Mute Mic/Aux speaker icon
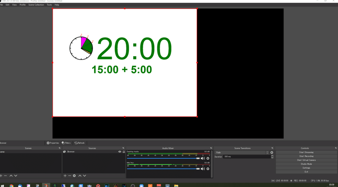 tap(203, 169)
